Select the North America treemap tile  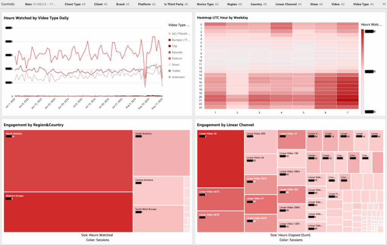(68, 161)
